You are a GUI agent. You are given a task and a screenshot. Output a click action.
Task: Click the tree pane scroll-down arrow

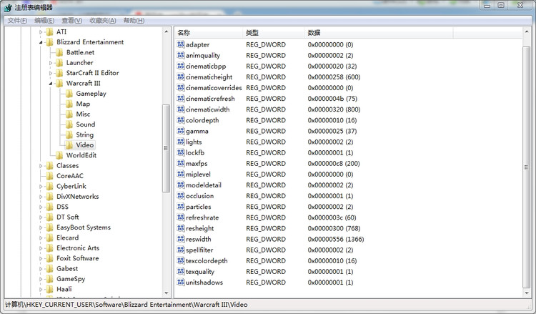pos(167,293)
